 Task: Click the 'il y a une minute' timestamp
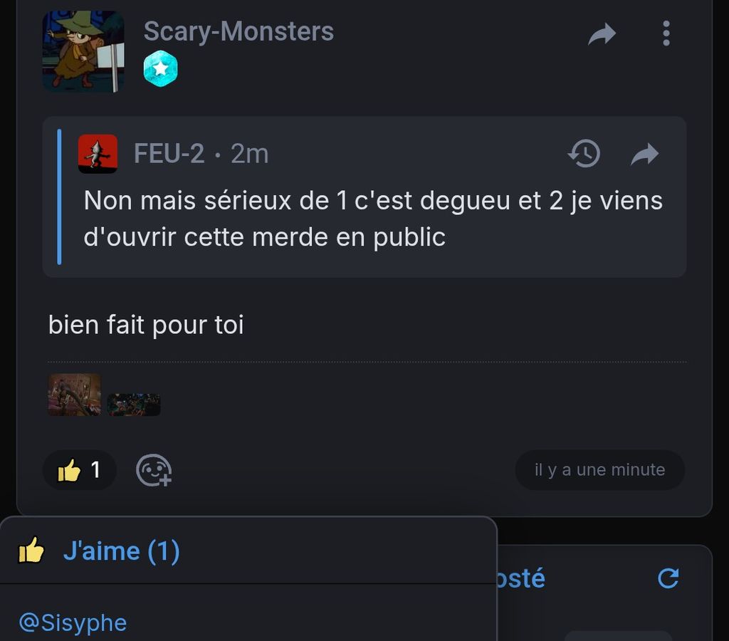599,470
